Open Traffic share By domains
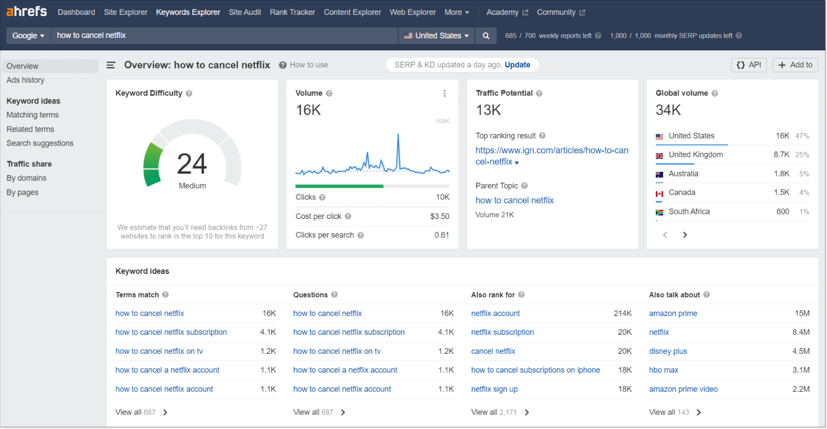The image size is (827, 429). [x=26, y=178]
